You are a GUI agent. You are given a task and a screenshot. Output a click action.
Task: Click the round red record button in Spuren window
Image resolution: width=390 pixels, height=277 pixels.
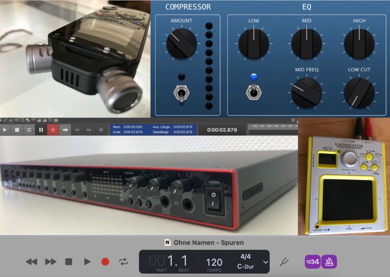pyautogui.click(x=105, y=262)
